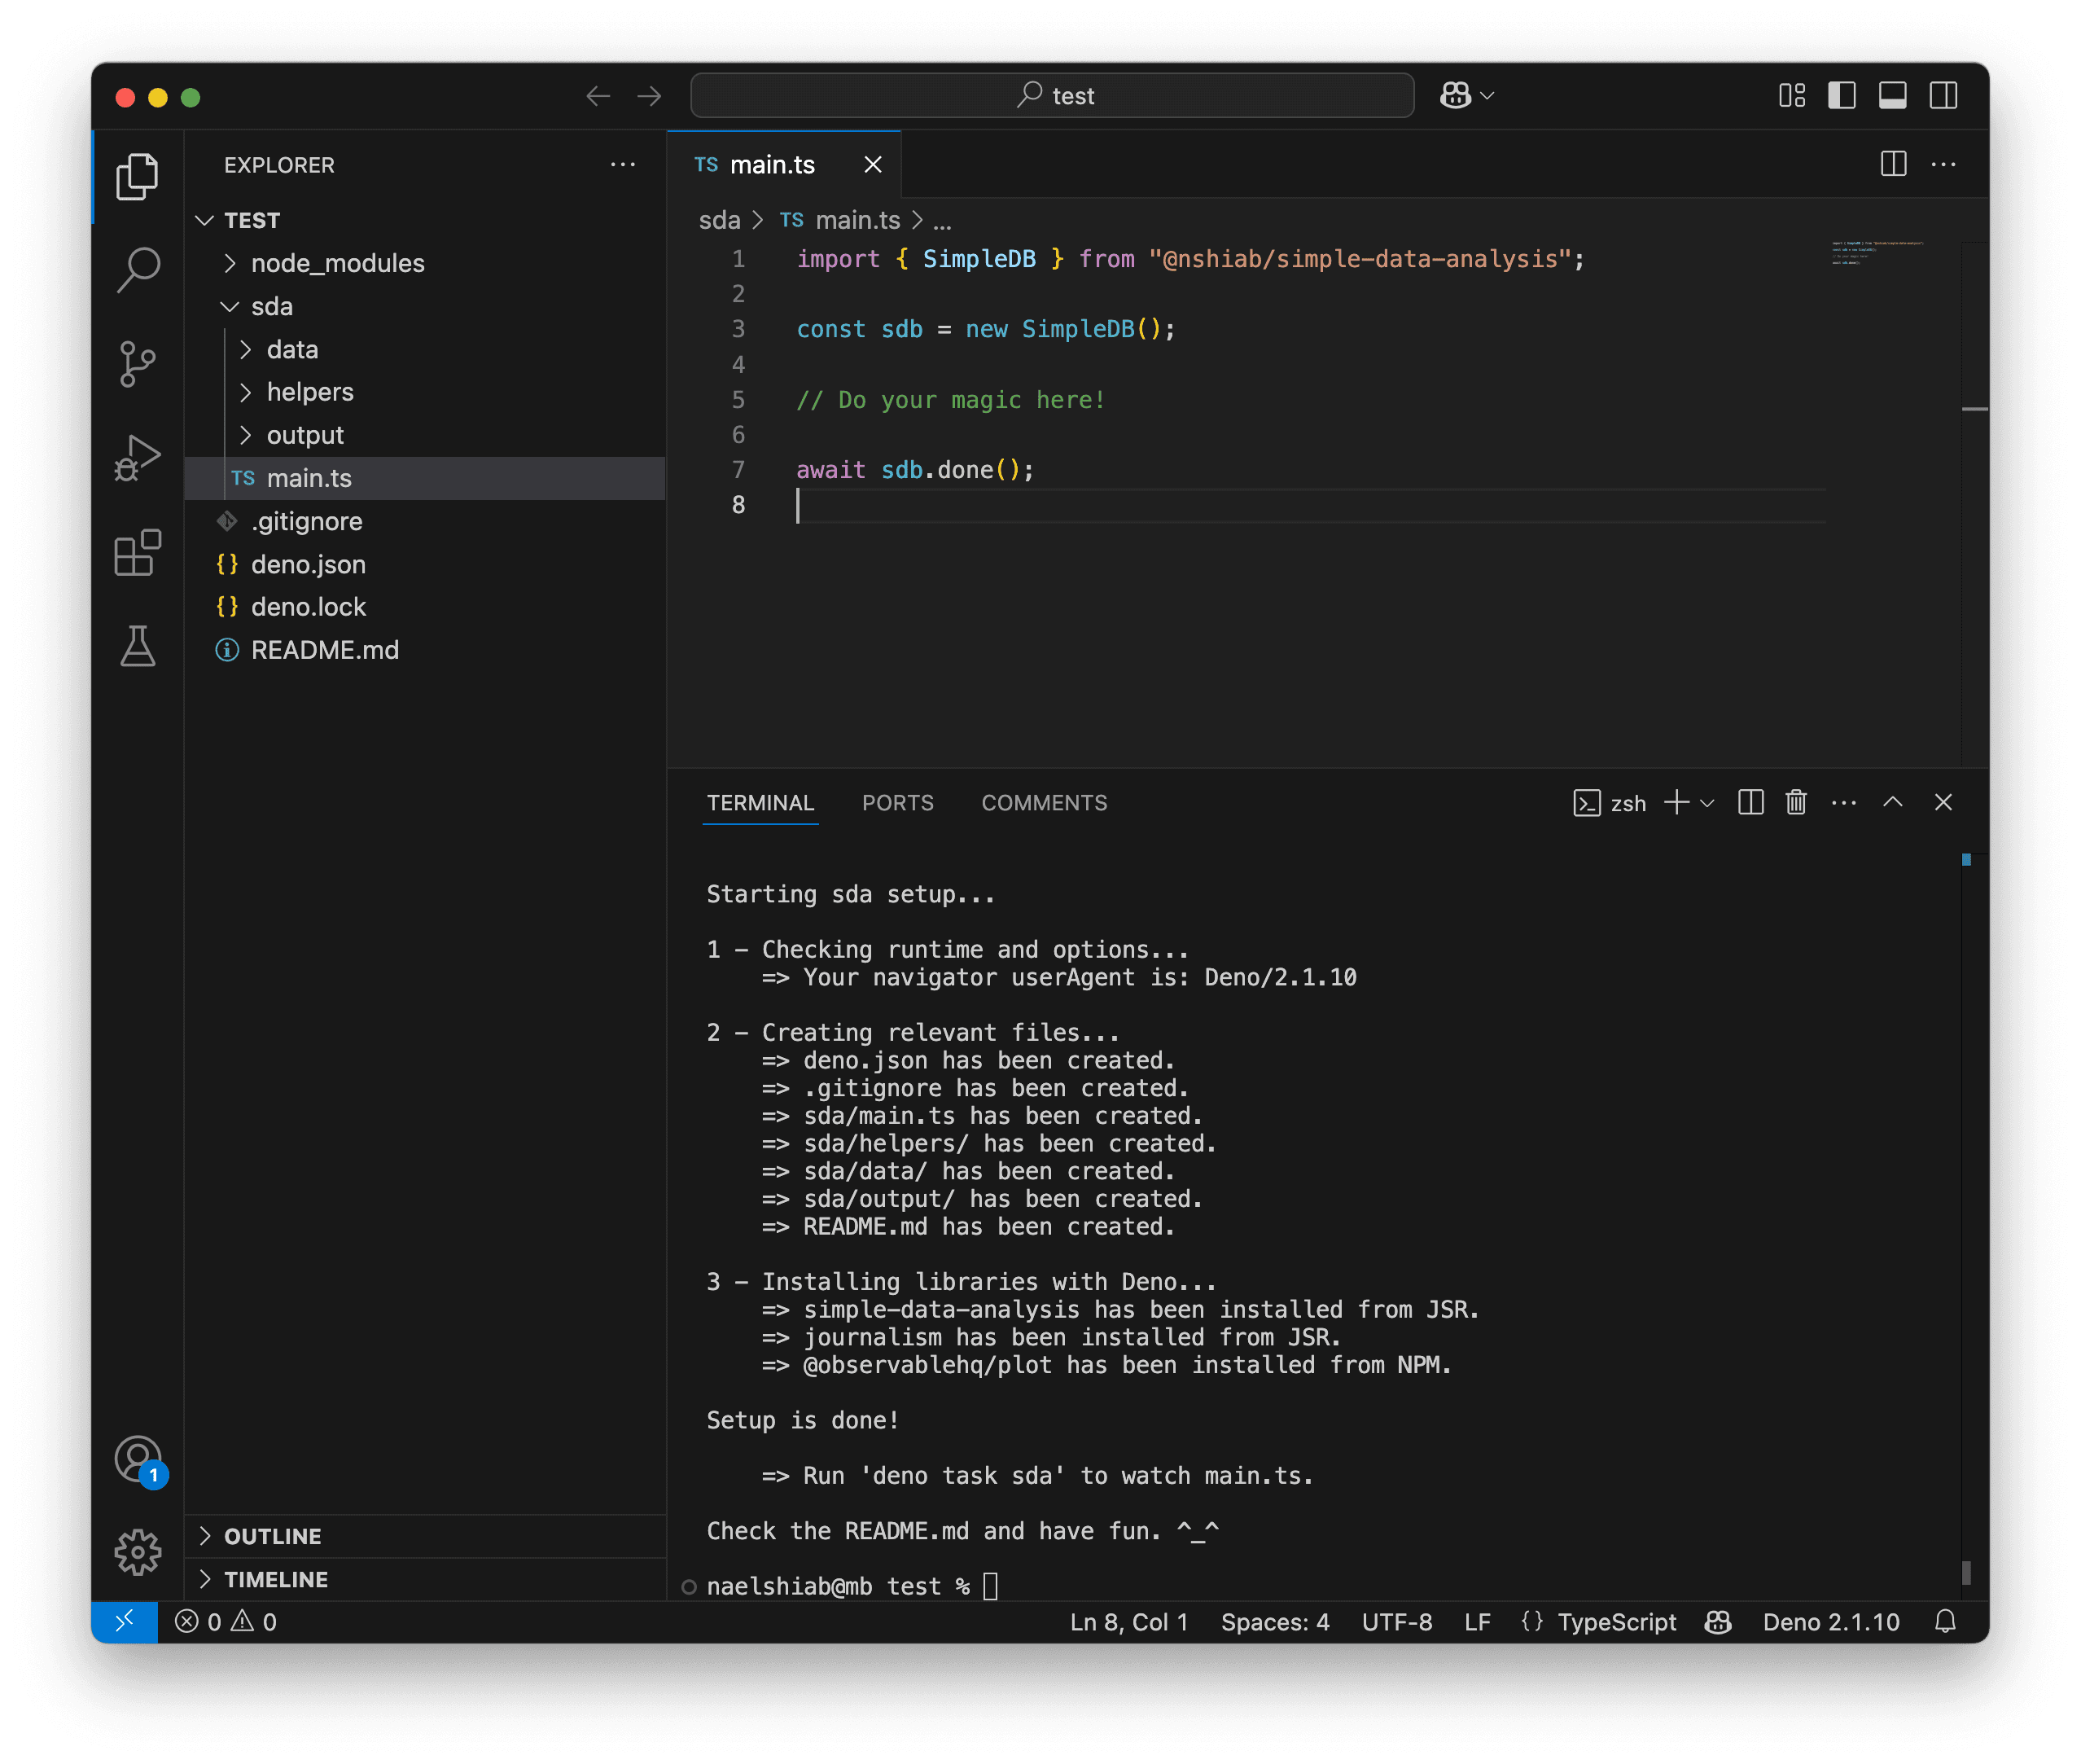Open Explorer Views and More Actions ellipsis
This screenshot has width=2081, height=1764.
623,164
